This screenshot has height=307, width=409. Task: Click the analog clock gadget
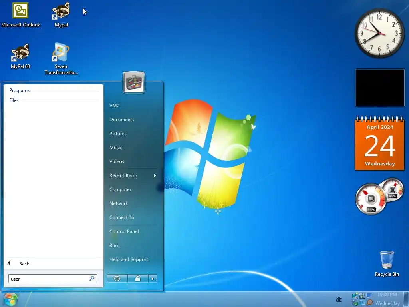[x=380, y=34]
